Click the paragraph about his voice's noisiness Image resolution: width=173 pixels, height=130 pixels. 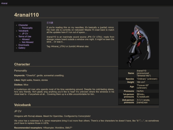point(86,122)
